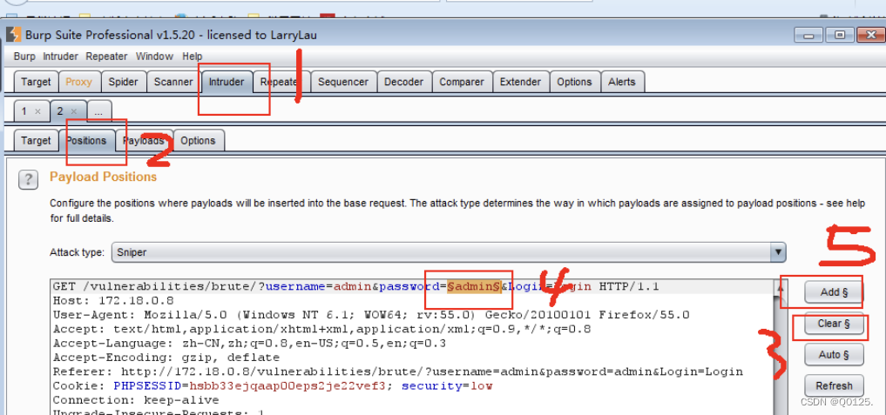Switch to the Proxy tab
The width and height of the screenshot is (886, 415).
[78, 82]
